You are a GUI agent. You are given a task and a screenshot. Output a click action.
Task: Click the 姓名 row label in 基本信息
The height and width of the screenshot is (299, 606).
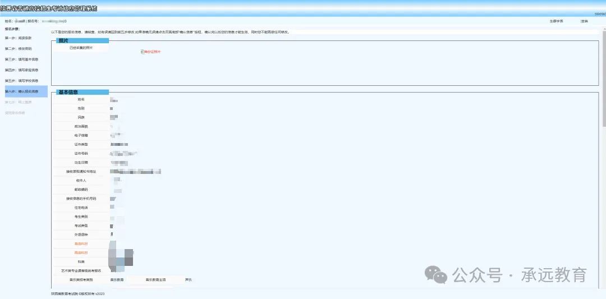[x=81, y=100]
